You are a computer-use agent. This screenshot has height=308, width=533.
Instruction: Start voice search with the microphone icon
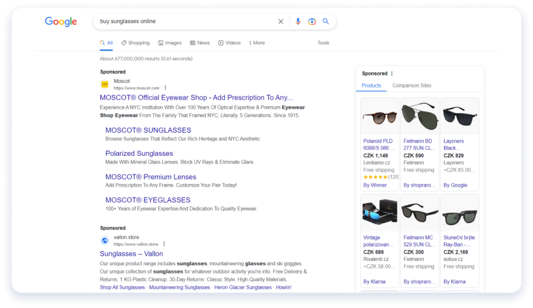point(298,21)
